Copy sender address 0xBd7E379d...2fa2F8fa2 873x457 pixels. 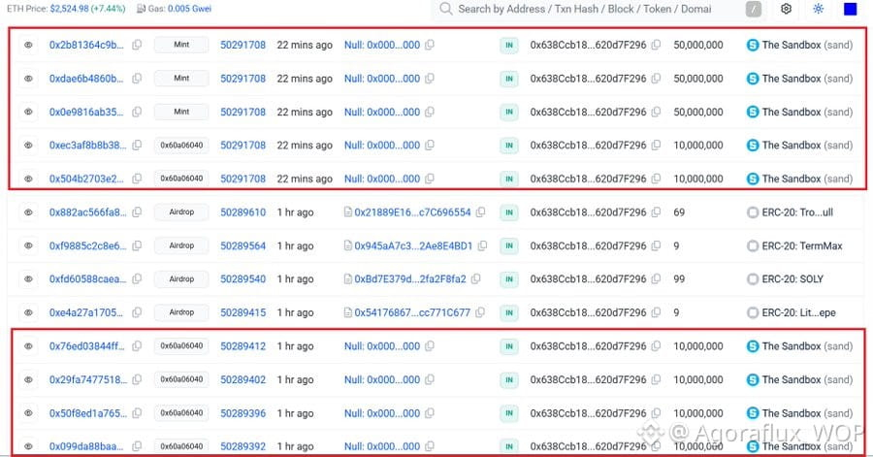tap(476, 278)
